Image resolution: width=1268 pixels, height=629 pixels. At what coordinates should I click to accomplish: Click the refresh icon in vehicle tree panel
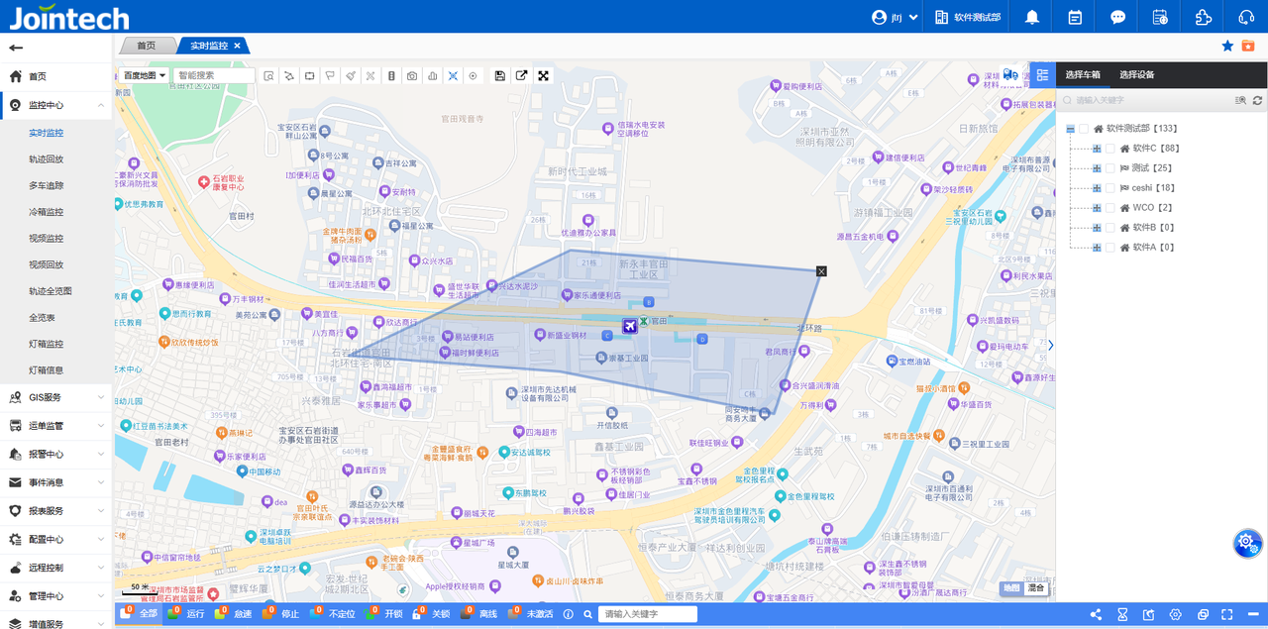(1257, 100)
